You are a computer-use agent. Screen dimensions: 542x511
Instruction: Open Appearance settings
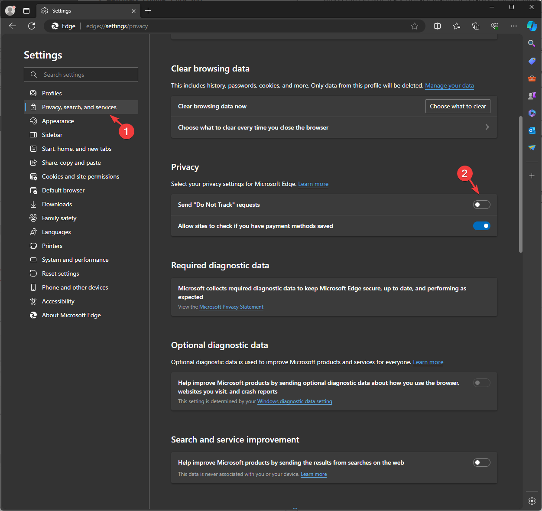pyautogui.click(x=81, y=121)
